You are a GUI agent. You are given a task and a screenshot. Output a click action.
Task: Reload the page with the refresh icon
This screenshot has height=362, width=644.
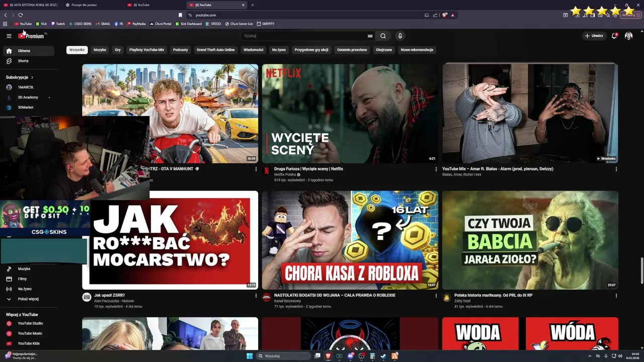(x=20, y=15)
